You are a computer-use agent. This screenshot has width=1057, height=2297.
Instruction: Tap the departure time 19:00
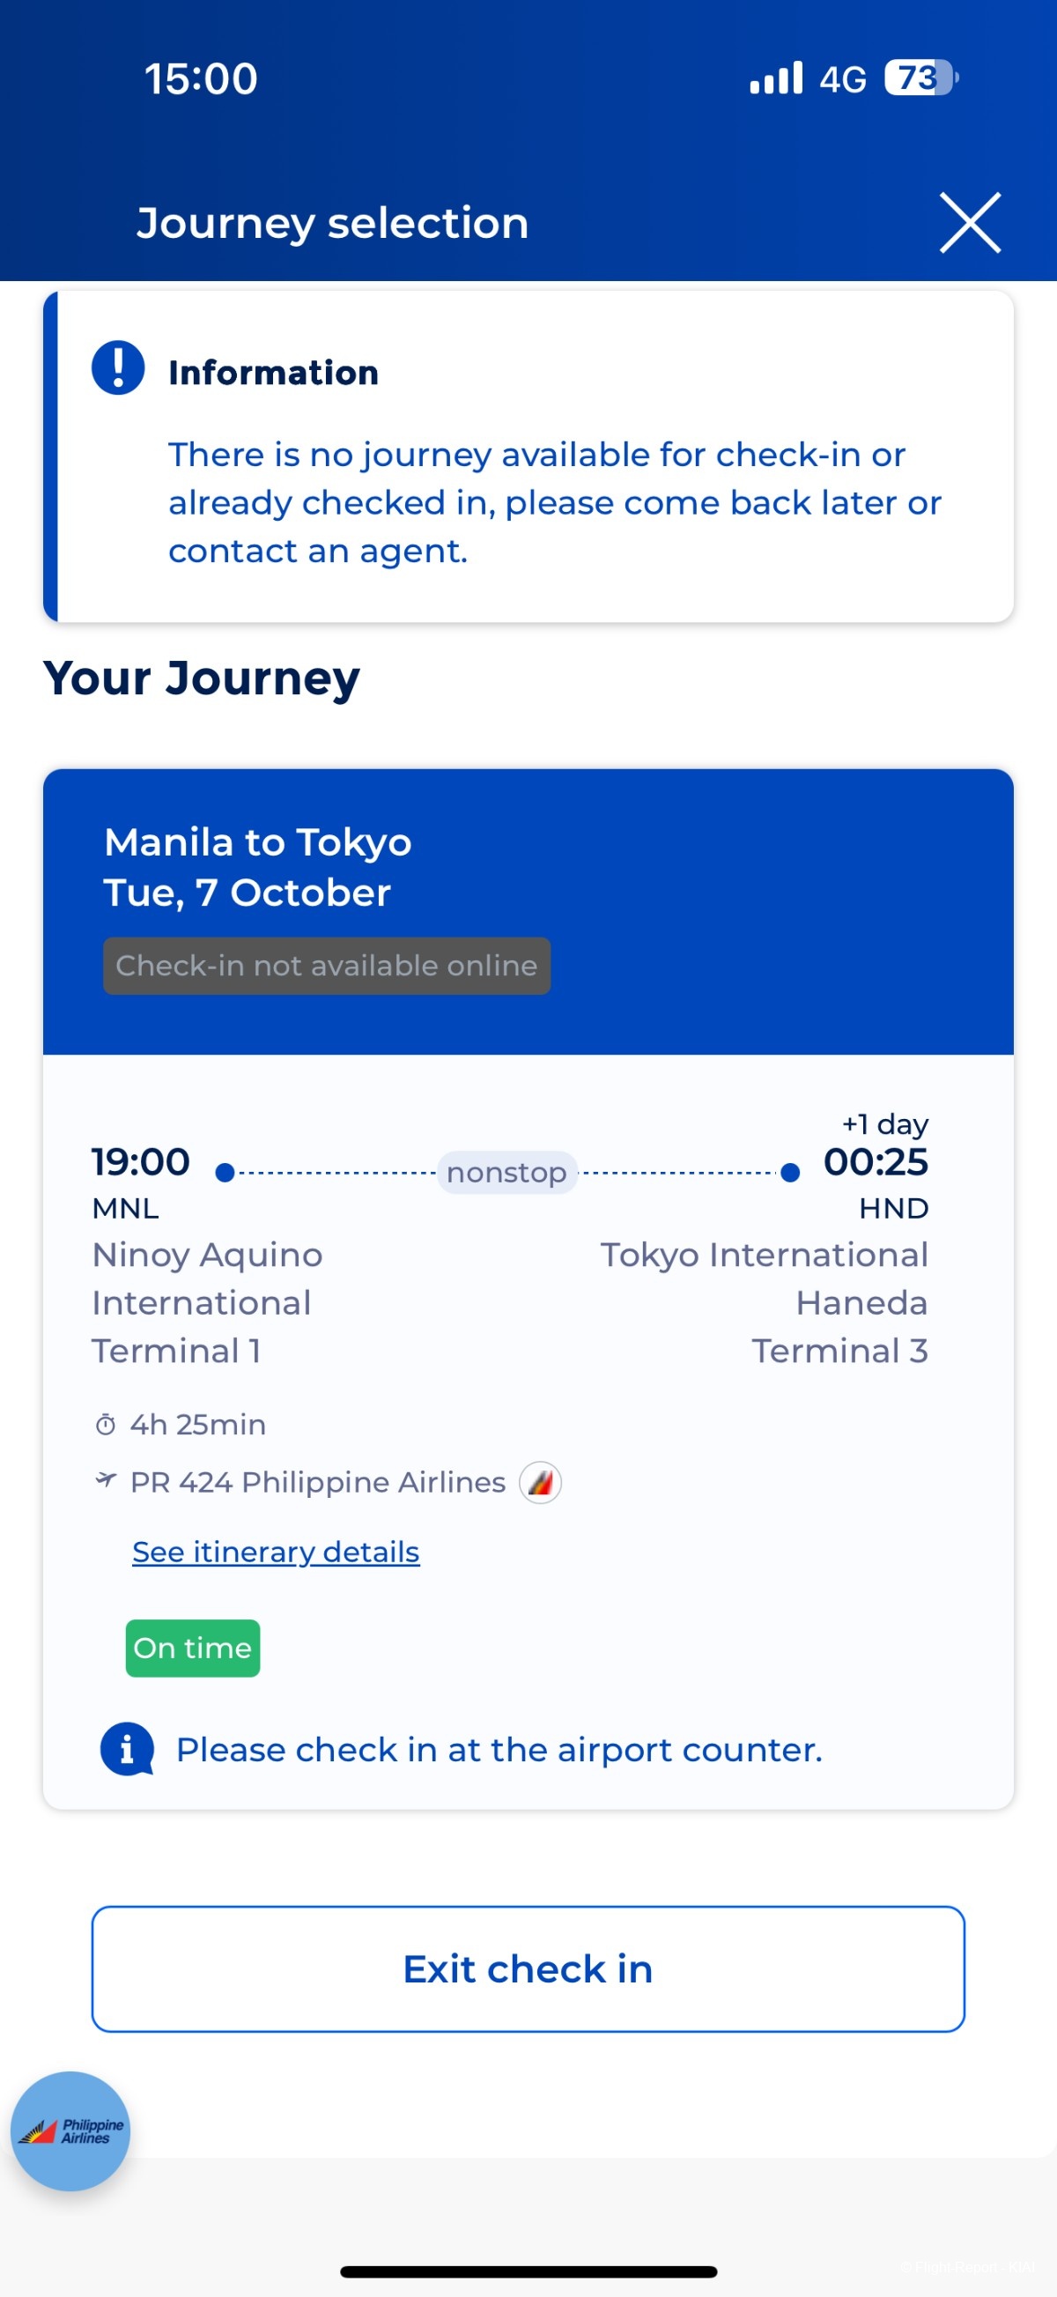click(x=141, y=1162)
